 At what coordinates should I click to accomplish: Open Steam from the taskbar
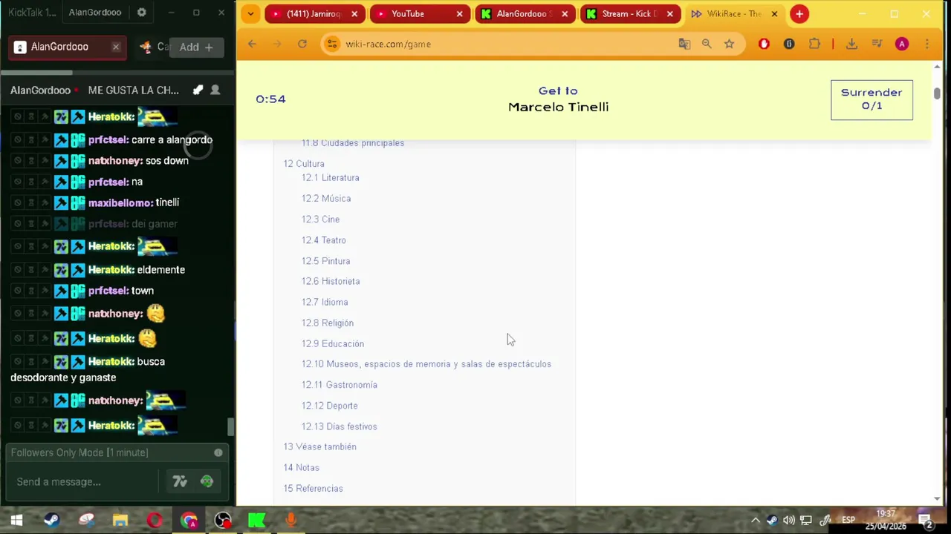coord(51,520)
